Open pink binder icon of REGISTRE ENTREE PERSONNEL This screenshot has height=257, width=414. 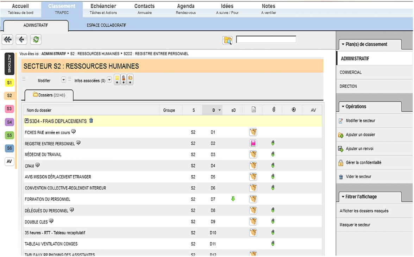(x=253, y=143)
